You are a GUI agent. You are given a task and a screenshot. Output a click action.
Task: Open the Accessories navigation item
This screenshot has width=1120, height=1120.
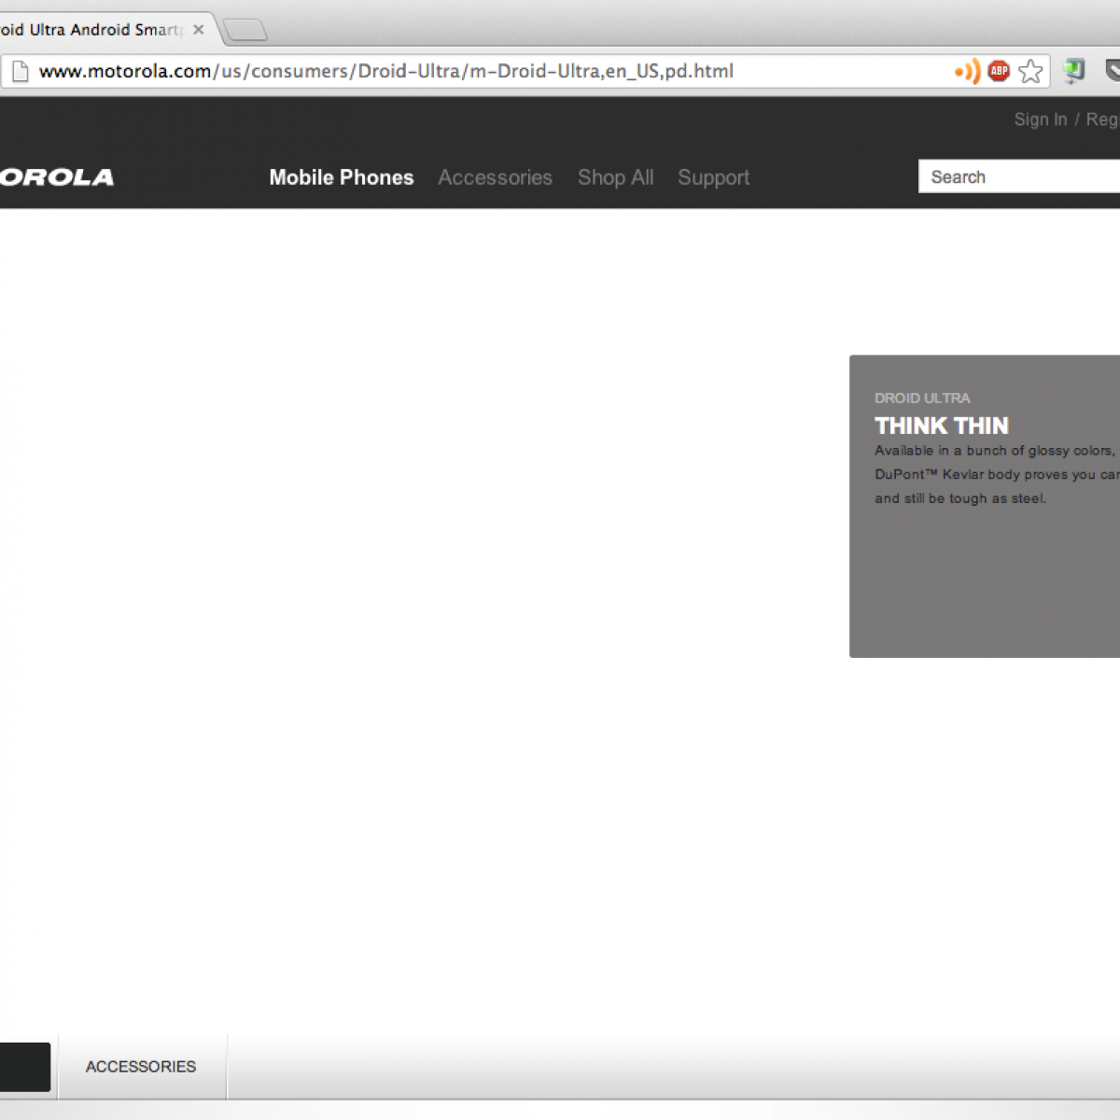click(x=496, y=177)
